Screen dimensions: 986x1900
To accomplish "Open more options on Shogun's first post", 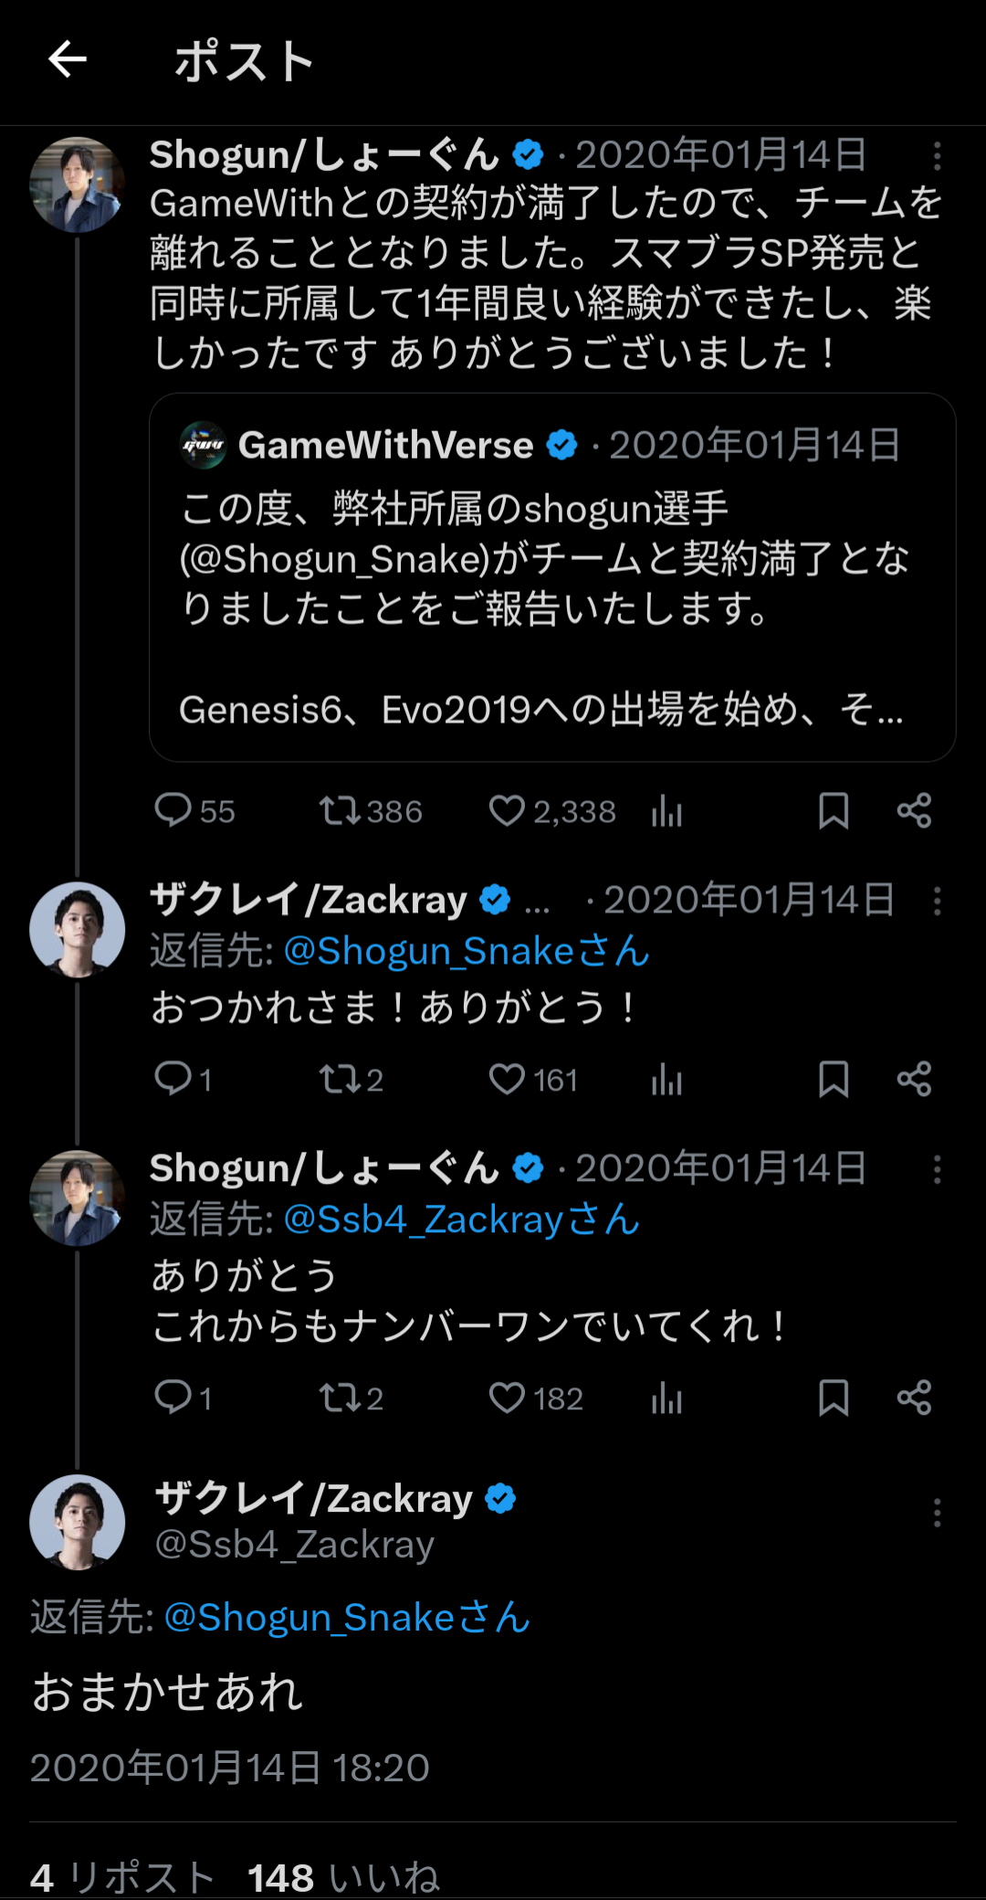I will point(937,156).
